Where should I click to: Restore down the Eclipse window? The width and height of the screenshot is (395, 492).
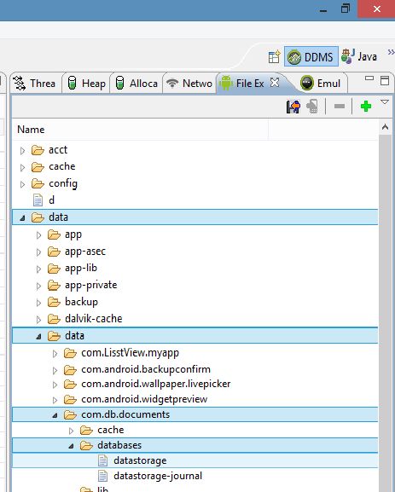pos(345,9)
